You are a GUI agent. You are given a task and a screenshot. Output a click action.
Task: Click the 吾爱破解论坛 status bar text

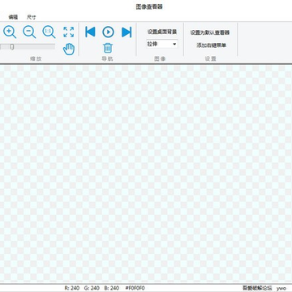257,288
